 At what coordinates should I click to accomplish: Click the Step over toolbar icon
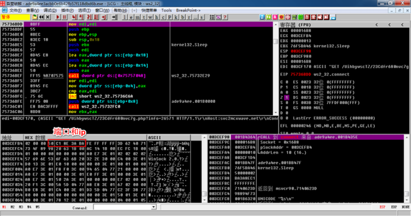point(81,17)
